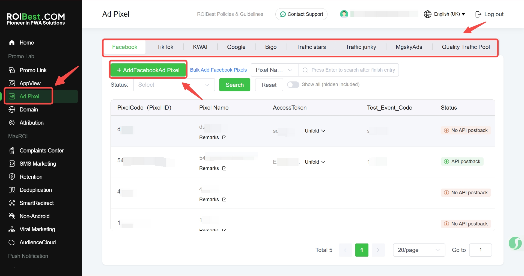Click the ROIBest.COM logo
This screenshot has width=524, height=276.
point(36,19)
